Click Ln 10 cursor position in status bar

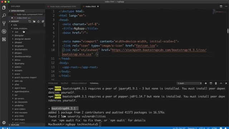pos(179,128)
